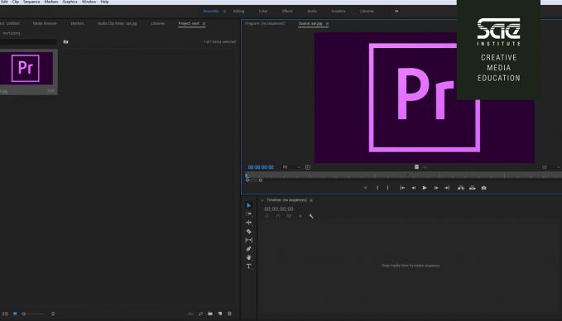This screenshot has width=562, height=321.
Task: Open the Media Browser panel tab
Action: pos(45,23)
